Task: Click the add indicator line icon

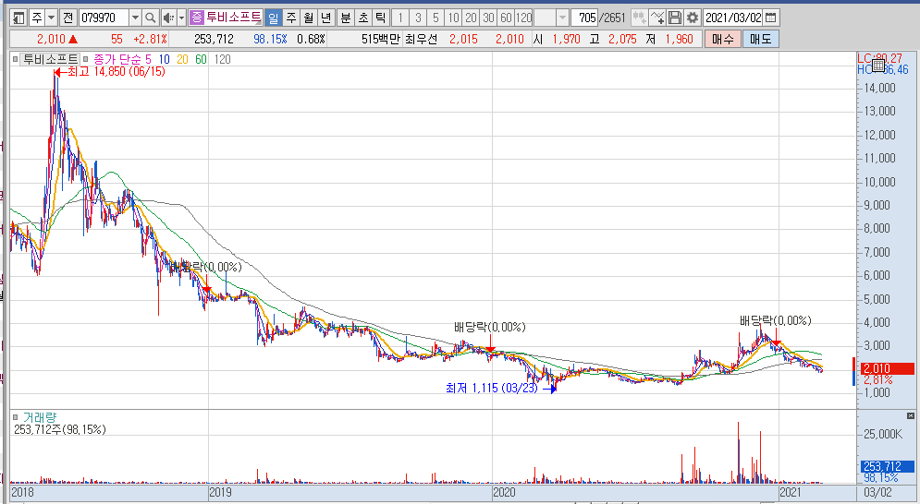Action: click(657, 18)
